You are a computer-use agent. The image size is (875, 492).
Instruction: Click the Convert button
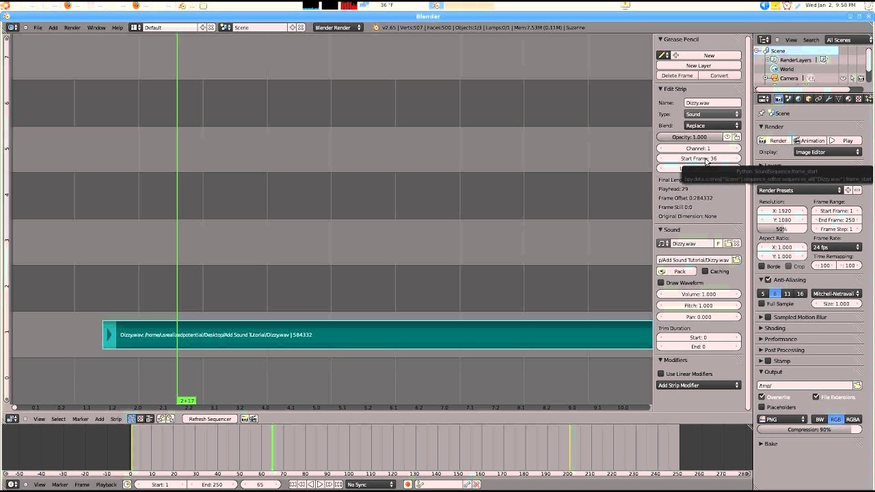point(719,76)
